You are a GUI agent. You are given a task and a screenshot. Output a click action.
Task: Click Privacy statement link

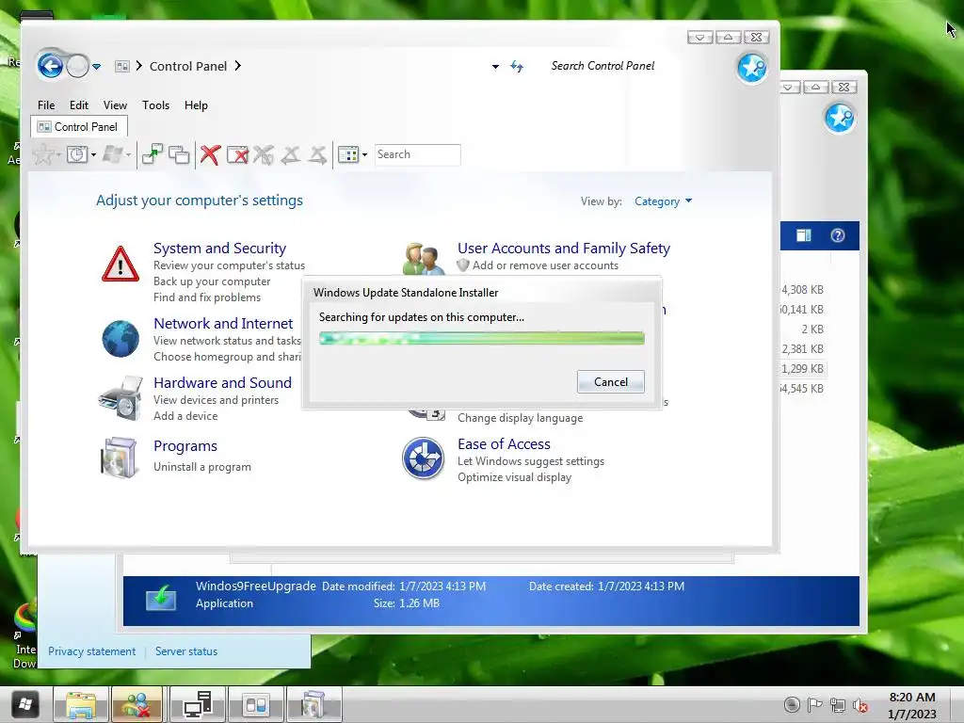pyautogui.click(x=91, y=651)
